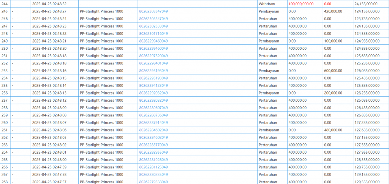Open transaction link 80262288736049

point(153,115)
